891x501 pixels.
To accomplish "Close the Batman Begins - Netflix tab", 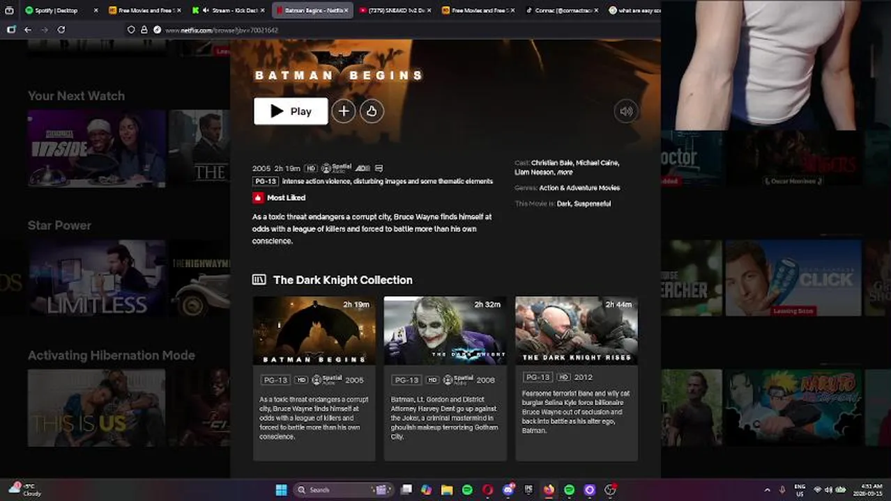I will point(345,10).
